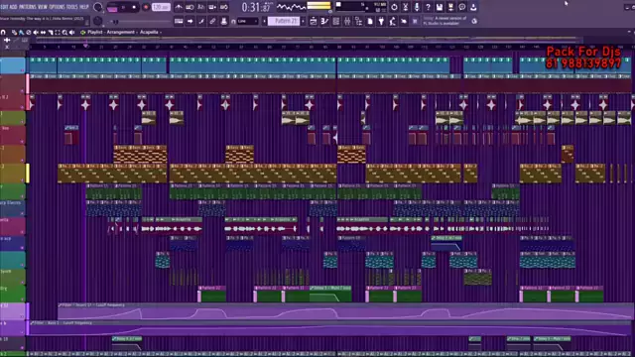
Task: Choose the Zoom magnifier tool in playlist toolbar
Action: coord(64,32)
